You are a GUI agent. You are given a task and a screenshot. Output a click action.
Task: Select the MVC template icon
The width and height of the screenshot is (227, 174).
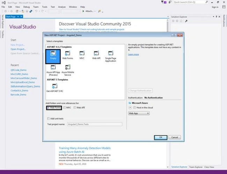point(82,55)
